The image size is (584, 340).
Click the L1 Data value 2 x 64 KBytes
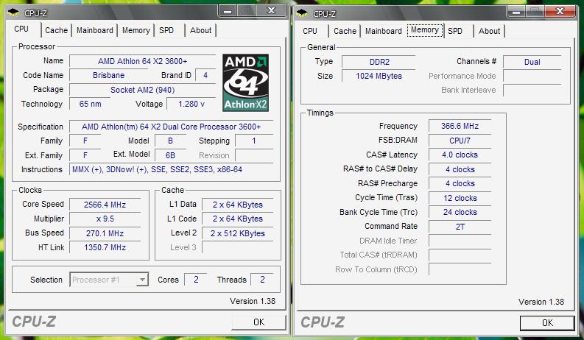pos(238,205)
